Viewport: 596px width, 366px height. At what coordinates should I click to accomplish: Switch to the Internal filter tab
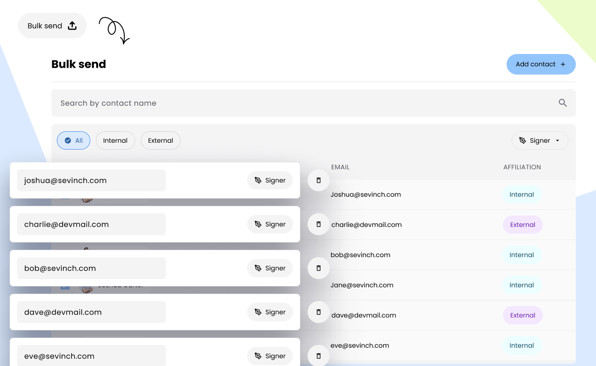tap(115, 140)
